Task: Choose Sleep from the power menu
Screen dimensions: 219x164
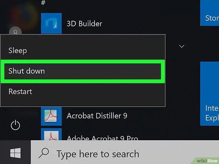Action: click(x=18, y=50)
